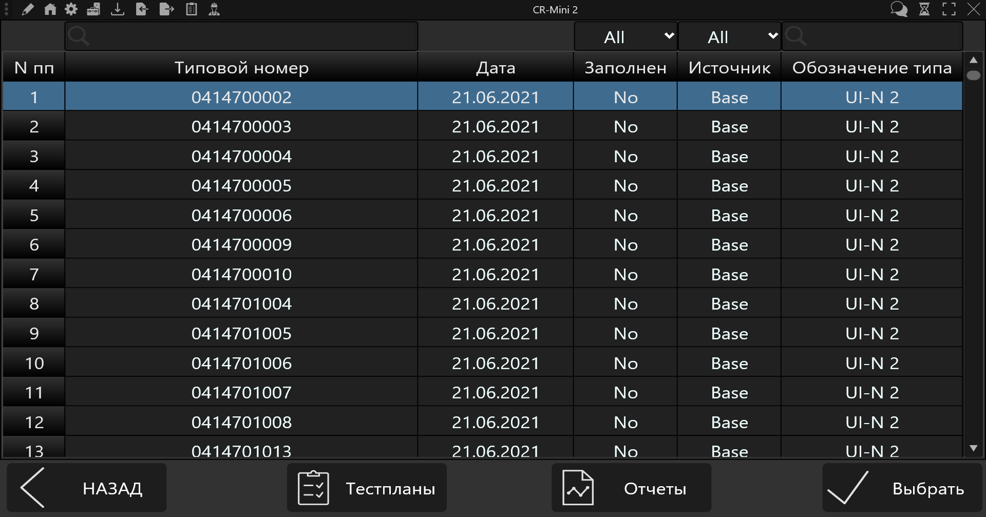
Task: Click the scrollbar thumb
Action: coord(973,75)
